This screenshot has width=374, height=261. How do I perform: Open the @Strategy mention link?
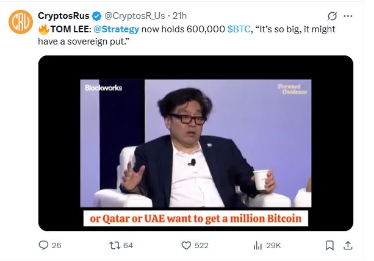pyautogui.click(x=116, y=29)
